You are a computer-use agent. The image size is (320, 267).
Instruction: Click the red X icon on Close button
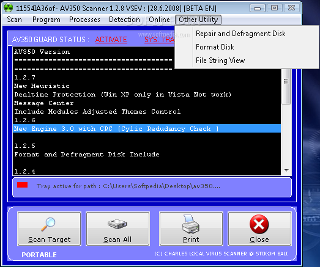(x=259, y=224)
